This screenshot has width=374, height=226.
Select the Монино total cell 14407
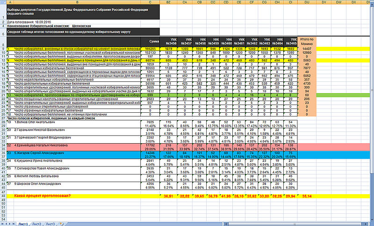(307, 49)
